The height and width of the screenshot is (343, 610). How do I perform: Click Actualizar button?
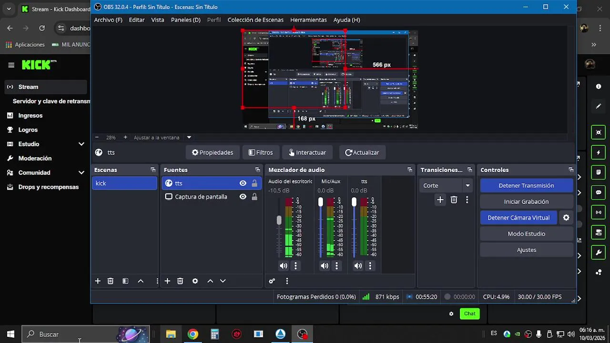coord(362,152)
